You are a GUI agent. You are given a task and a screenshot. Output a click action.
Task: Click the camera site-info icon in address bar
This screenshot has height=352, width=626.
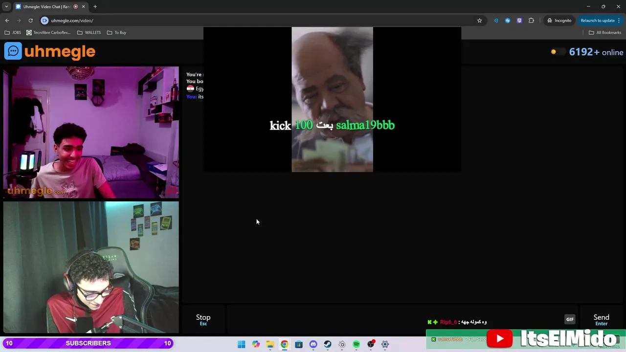[45, 21]
